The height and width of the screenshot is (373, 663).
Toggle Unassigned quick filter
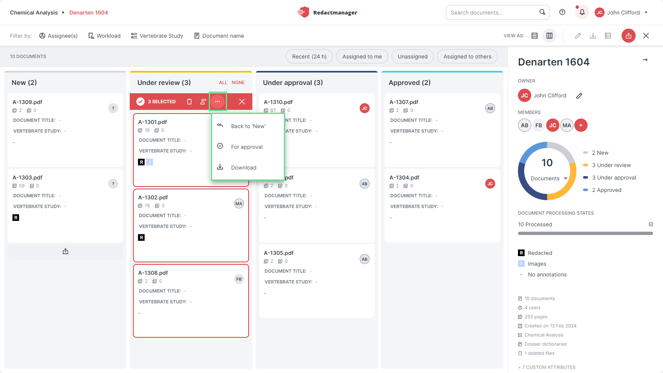(x=413, y=56)
